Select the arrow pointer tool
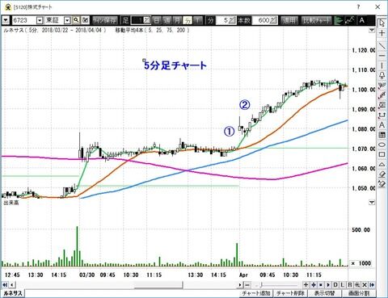This screenshot has width=388, height=298. click(382, 23)
